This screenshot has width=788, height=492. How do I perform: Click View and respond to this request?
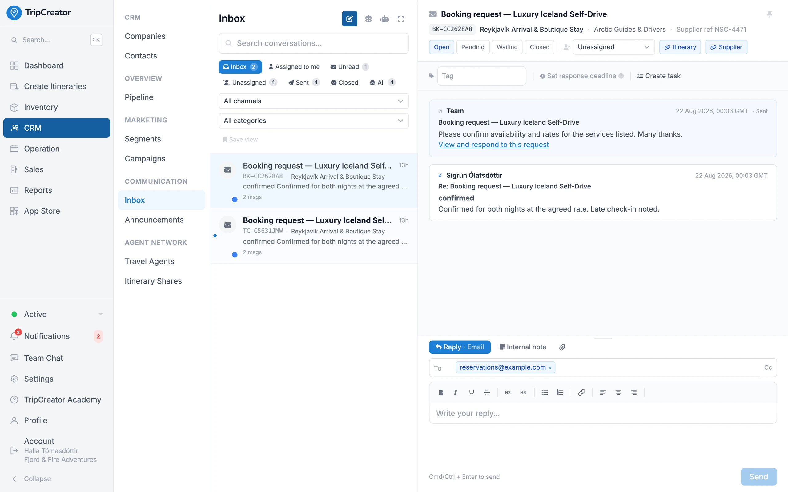(x=493, y=145)
